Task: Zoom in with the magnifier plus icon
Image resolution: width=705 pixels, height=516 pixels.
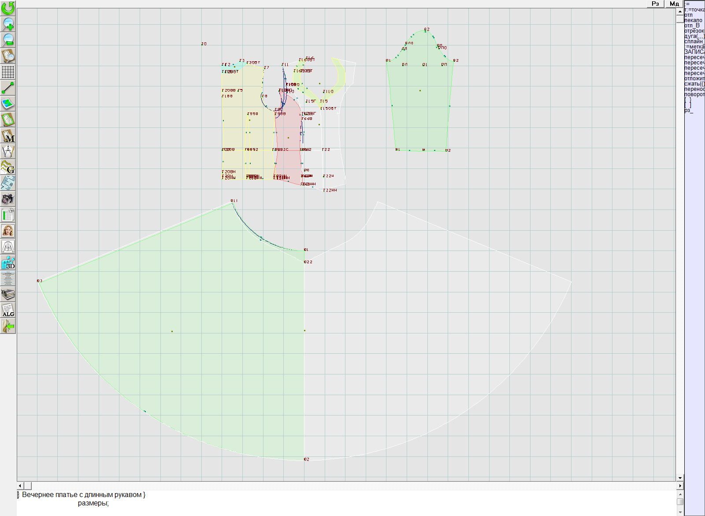Action: pos(8,24)
